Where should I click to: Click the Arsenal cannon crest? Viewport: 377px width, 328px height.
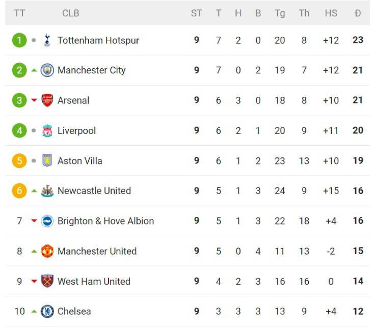tap(47, 100)
